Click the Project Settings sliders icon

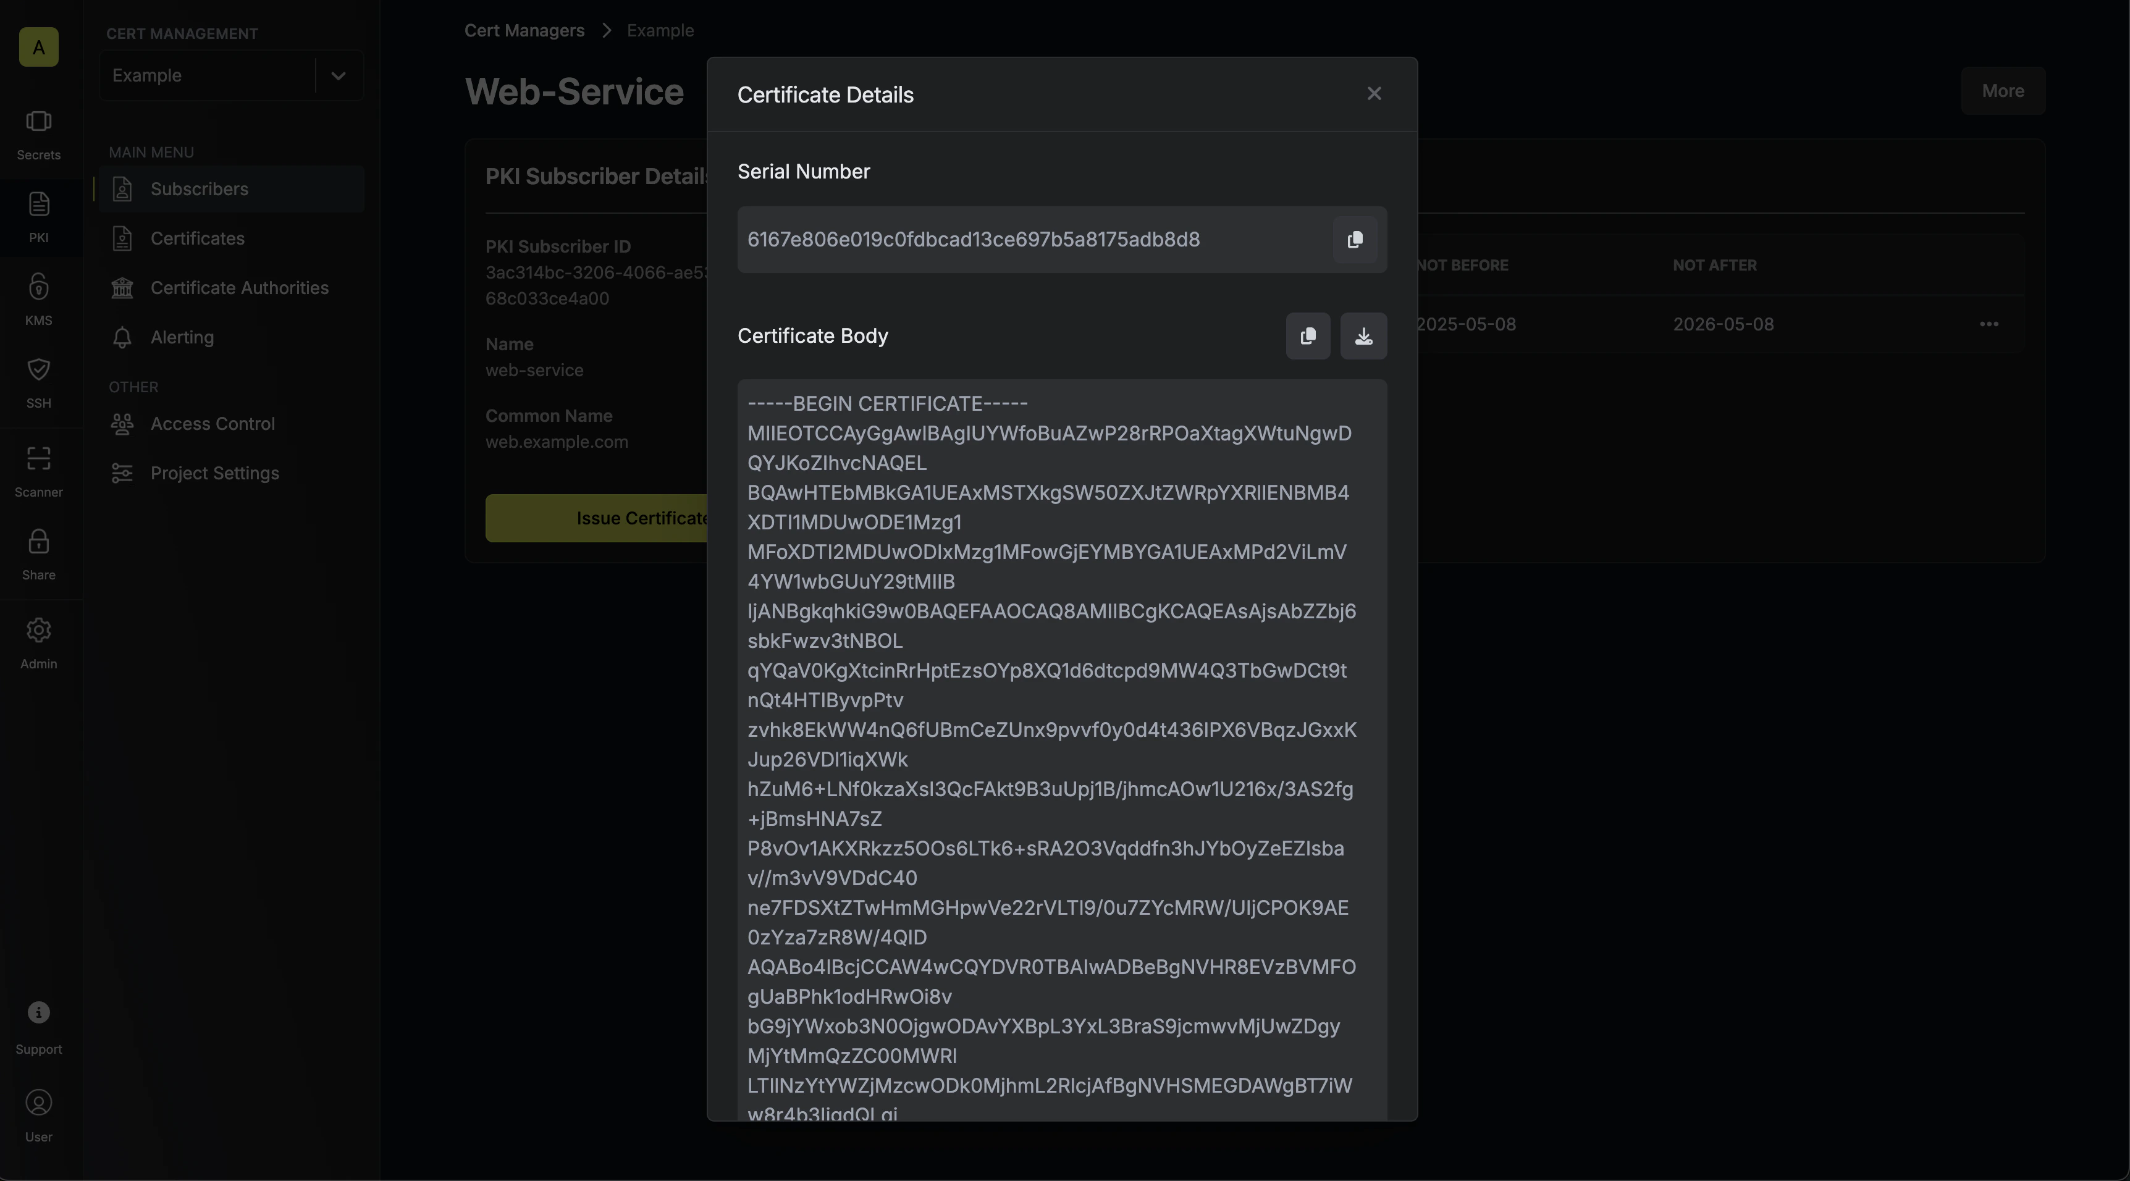122,473
